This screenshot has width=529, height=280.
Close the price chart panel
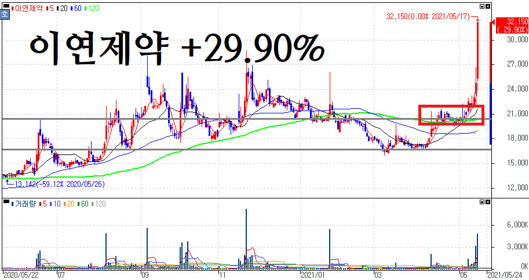click(488, 6)
